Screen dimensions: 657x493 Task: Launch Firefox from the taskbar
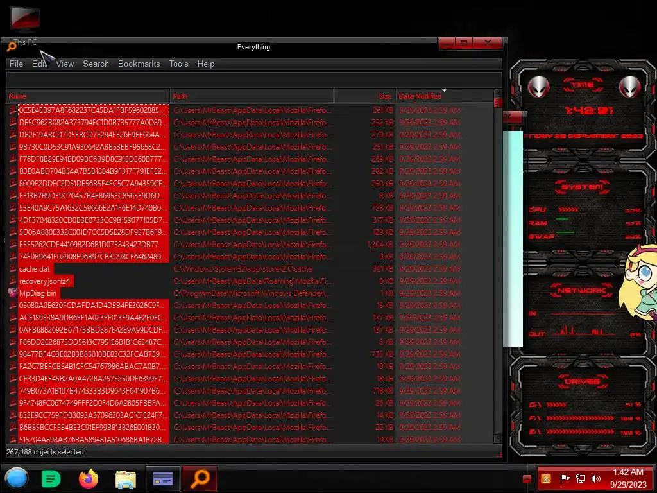pos(89,479)
